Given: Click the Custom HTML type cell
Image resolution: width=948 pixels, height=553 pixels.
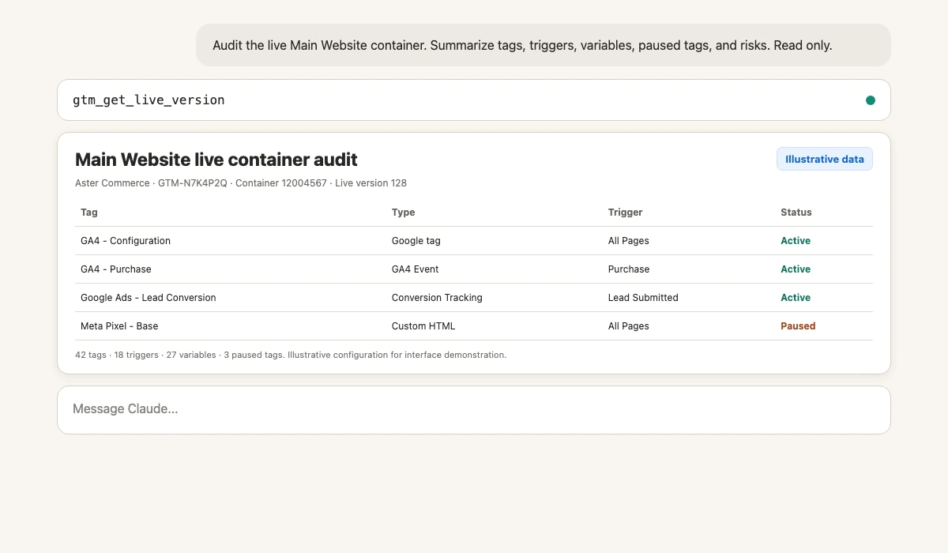Looking at the screenshot, I should pos(423,326).
